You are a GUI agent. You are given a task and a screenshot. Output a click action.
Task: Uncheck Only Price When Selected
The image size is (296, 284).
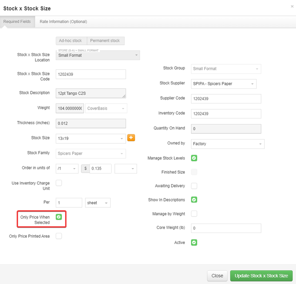[59, 217]
